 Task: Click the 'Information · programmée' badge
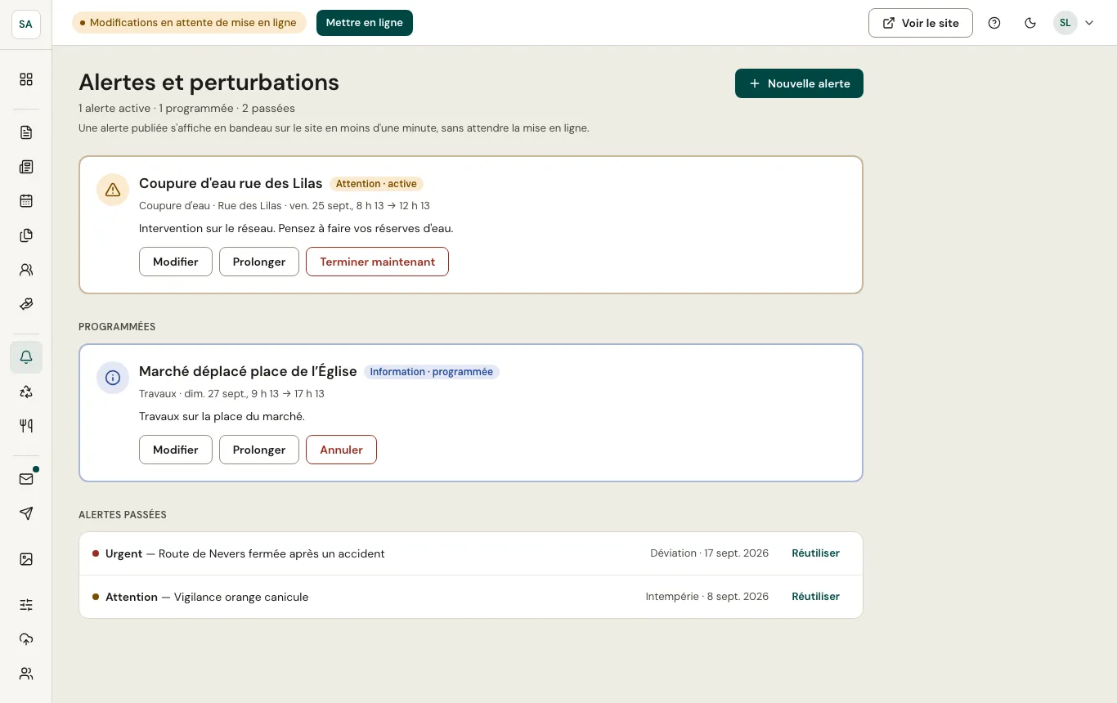coord(432,372)
